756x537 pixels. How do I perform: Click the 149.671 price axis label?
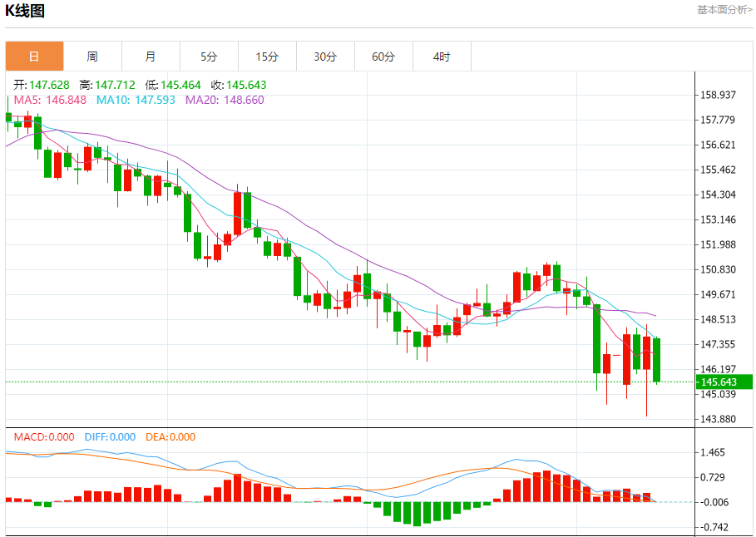pyautogui.click(x=718, y=294)
